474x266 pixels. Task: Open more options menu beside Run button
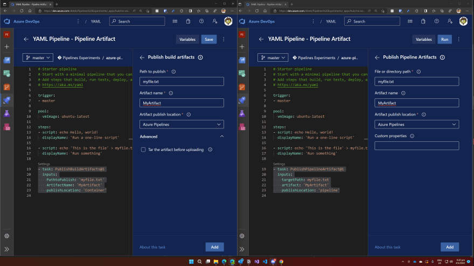click(x=458, y=39)
